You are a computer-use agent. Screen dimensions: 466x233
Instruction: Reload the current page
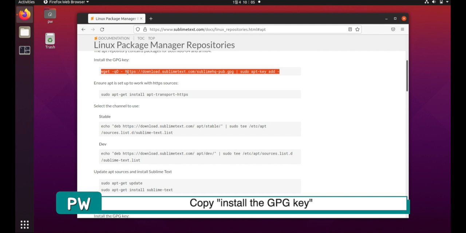[x=102, y=29]
